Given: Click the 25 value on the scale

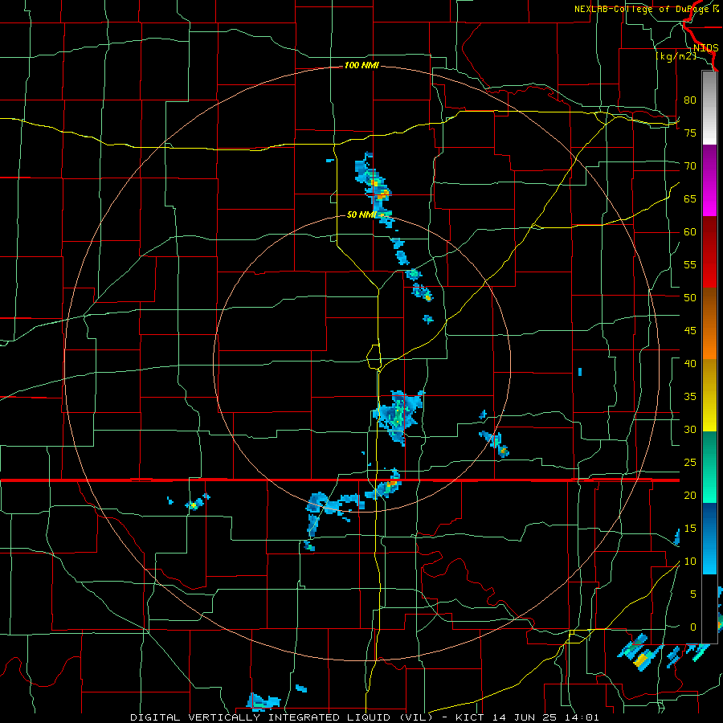Looking at the screenshot, I should (x=690, y=463).
